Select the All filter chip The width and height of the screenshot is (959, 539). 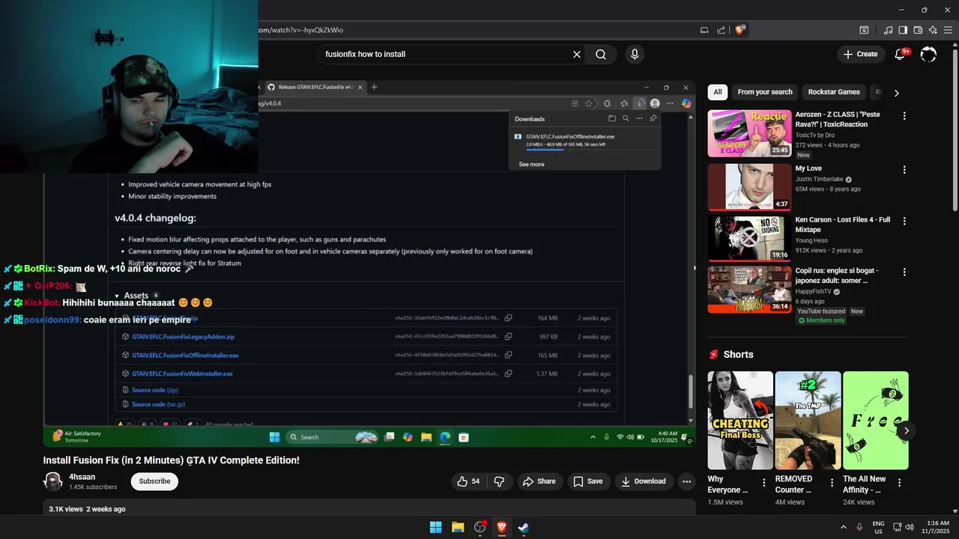pyautogui.click(x=717, y=92)
